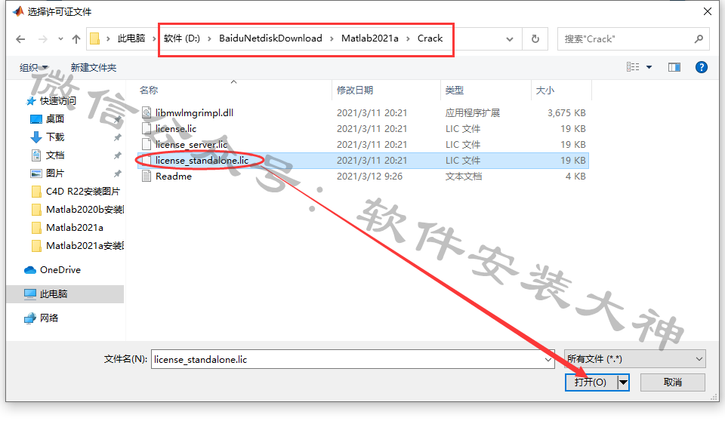This screenshot has height=430, width=725.
Task: Click the 取消 button
Action: pyautogui.click(x=673, y=382)
